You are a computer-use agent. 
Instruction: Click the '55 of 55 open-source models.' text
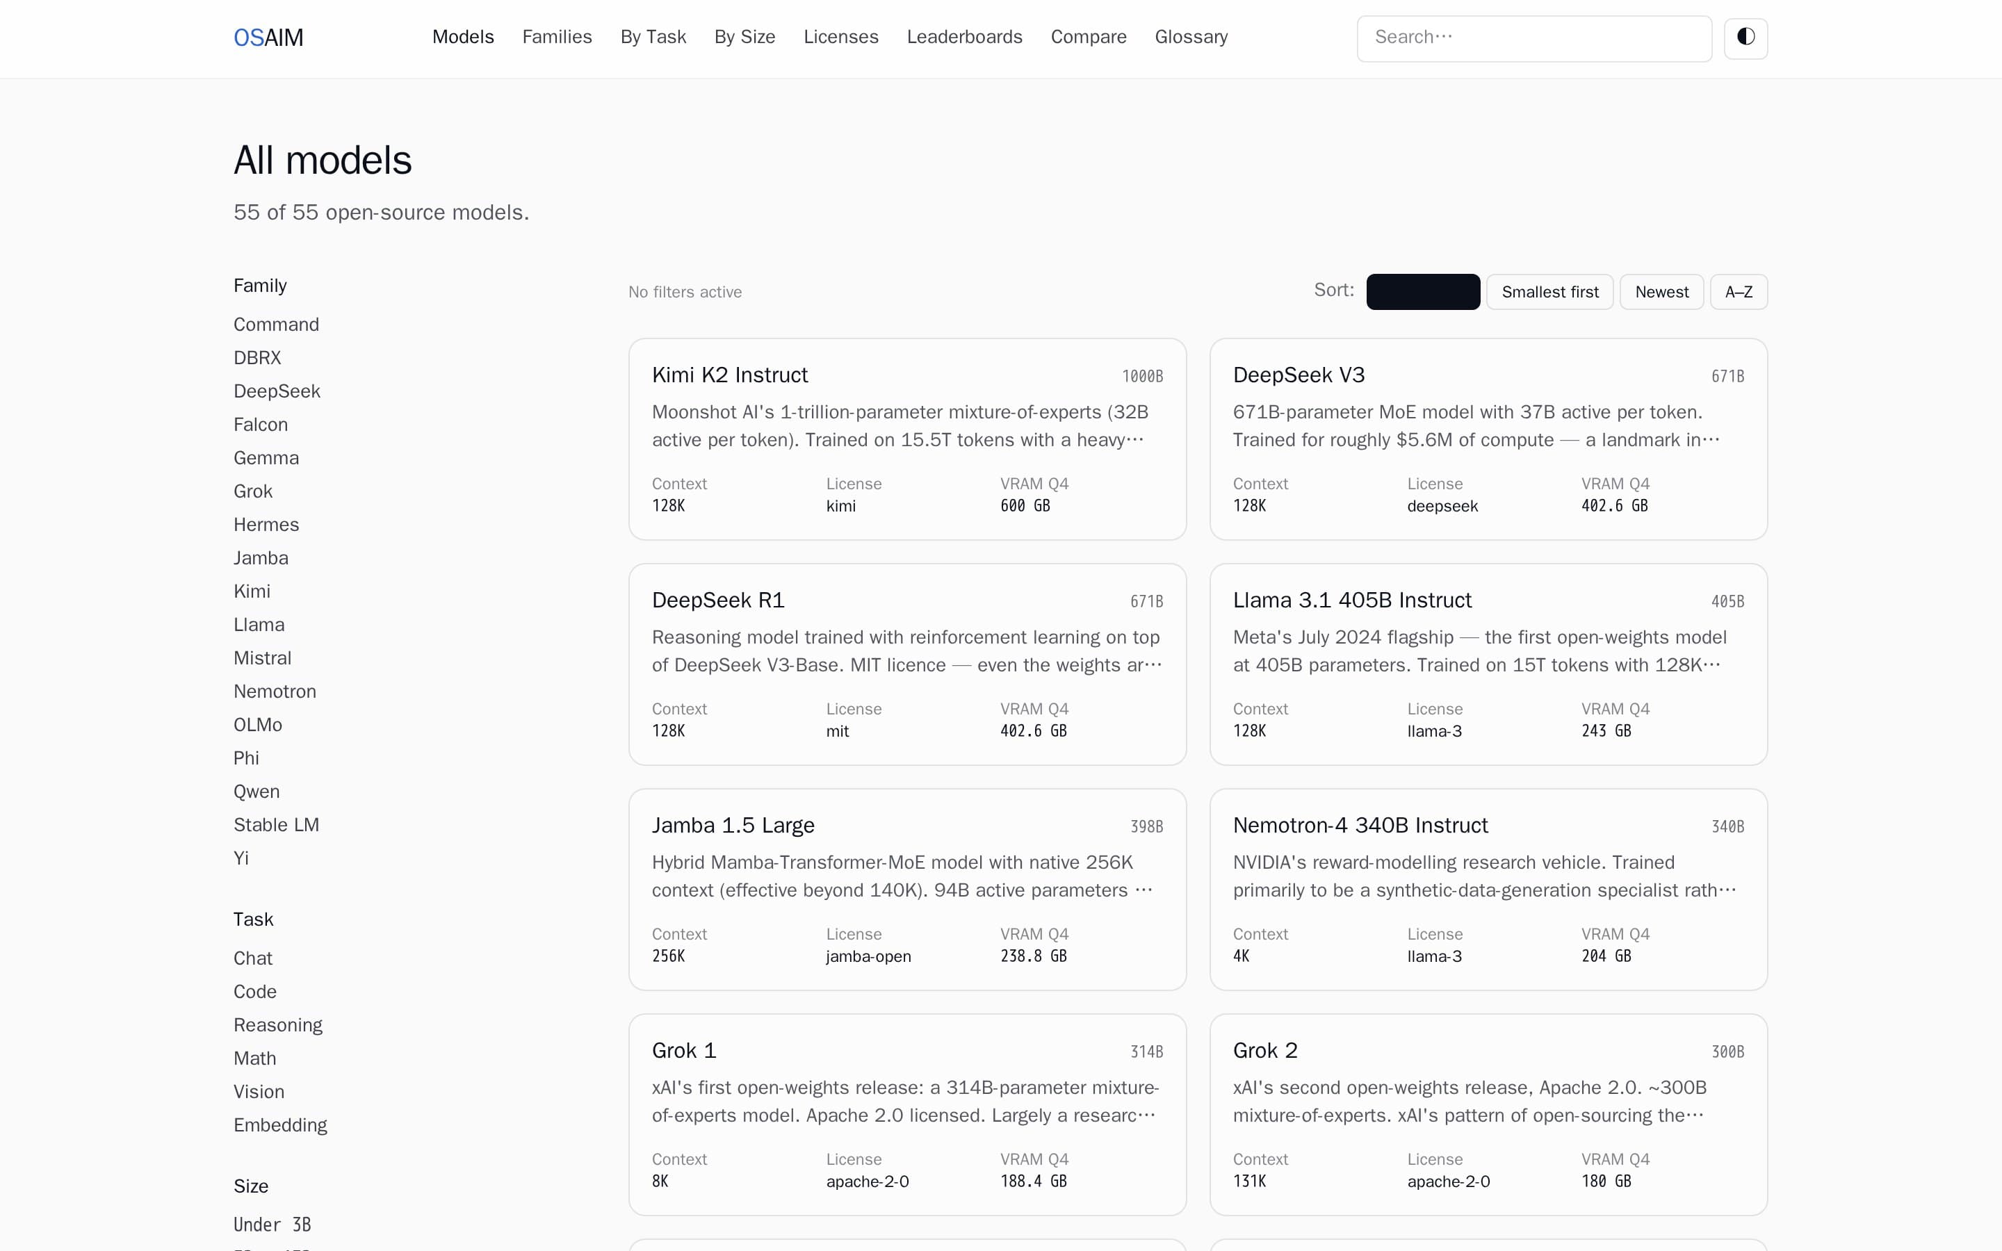[382, 213]
